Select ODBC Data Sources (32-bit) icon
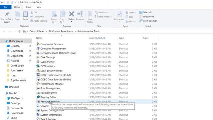Screen dimensions: 213x120 point(38,75)
